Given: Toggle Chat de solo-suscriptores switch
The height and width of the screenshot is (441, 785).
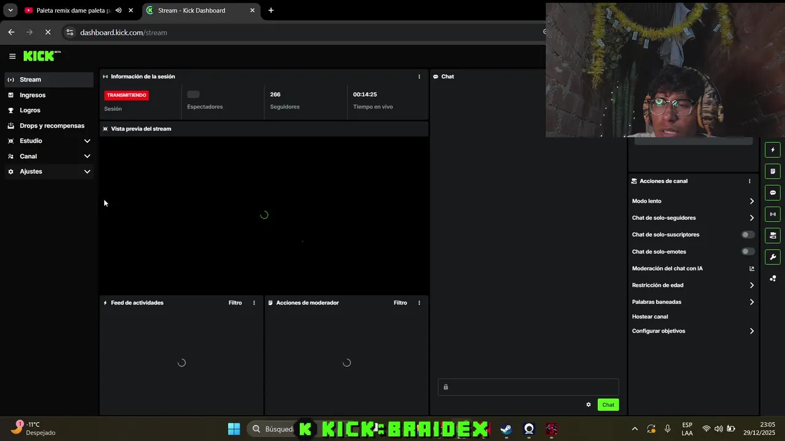Looking at the screenshot, I should (748, 235).
